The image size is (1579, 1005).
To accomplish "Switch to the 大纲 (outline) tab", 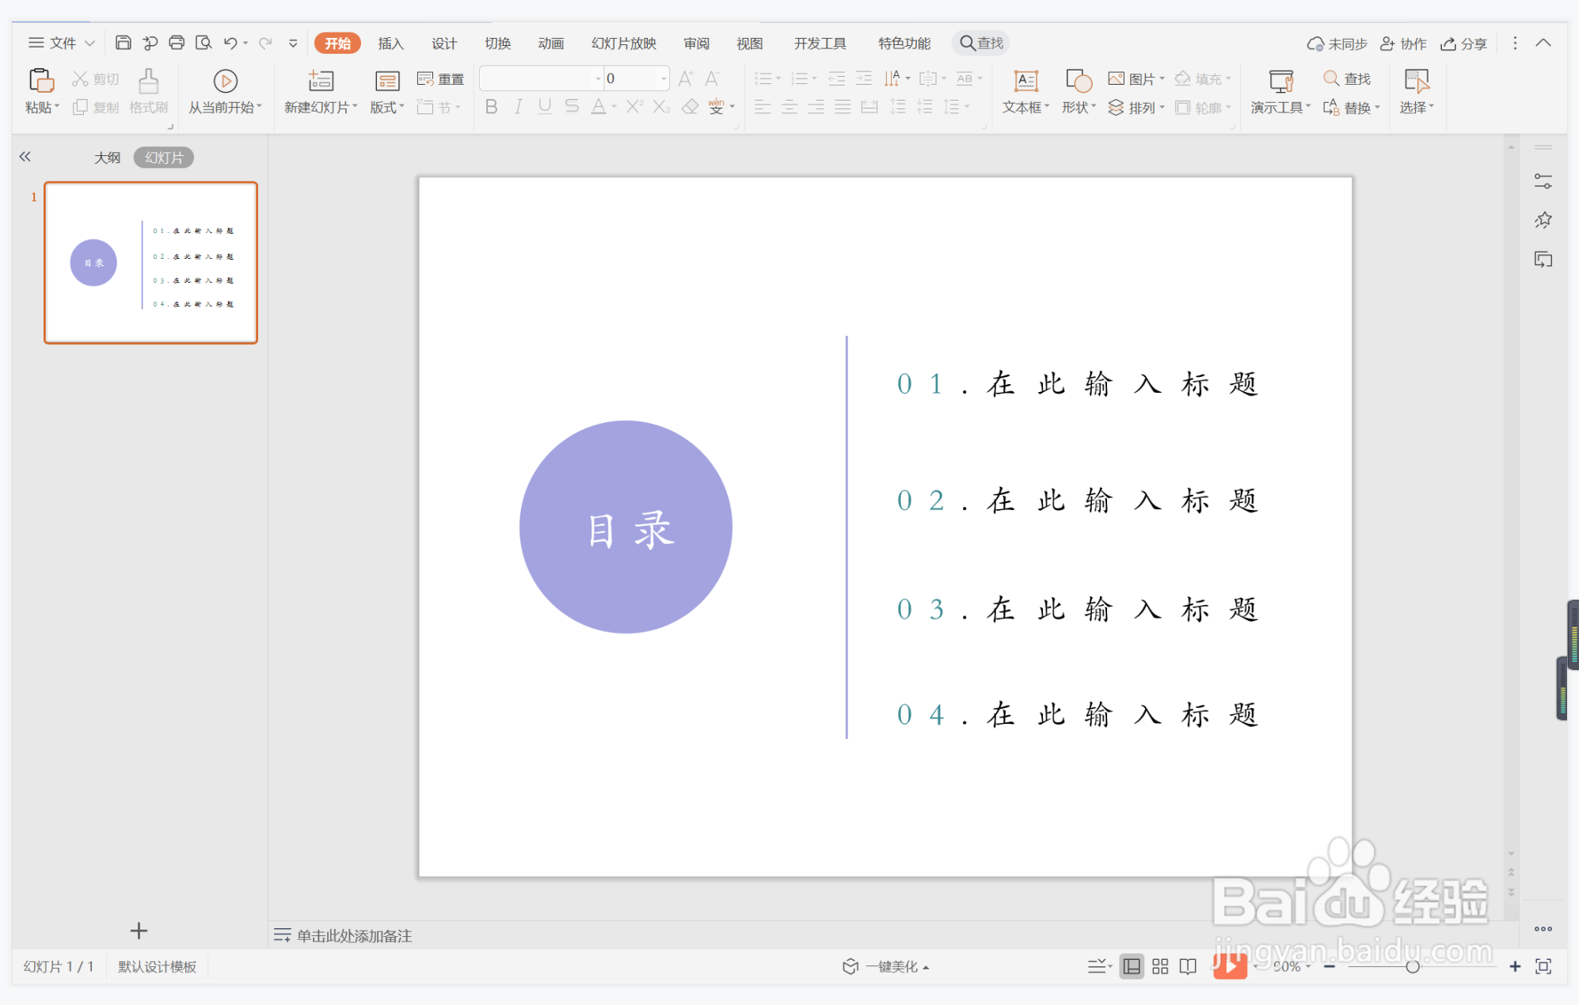I will pyautogui.click(x=108, y=157).
